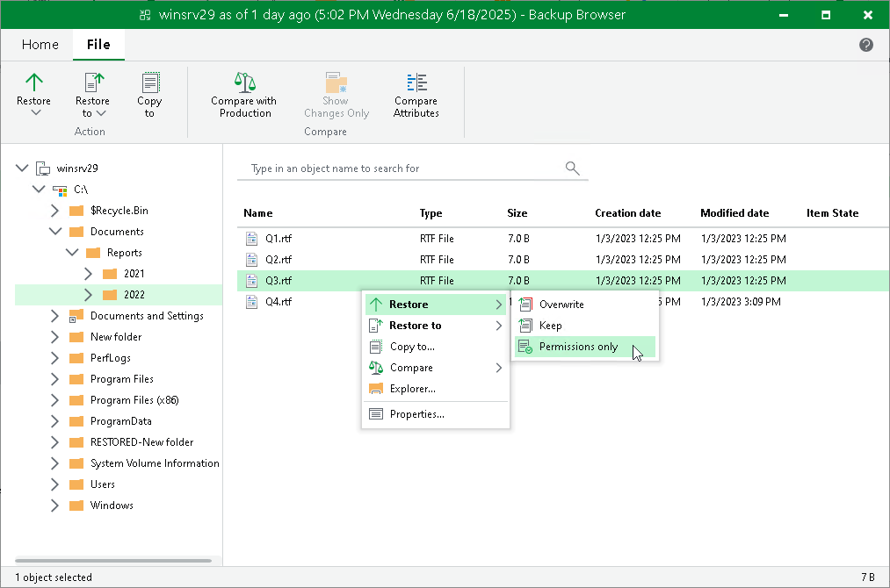Open Compare with Production tool

click(x=244, y=95)
